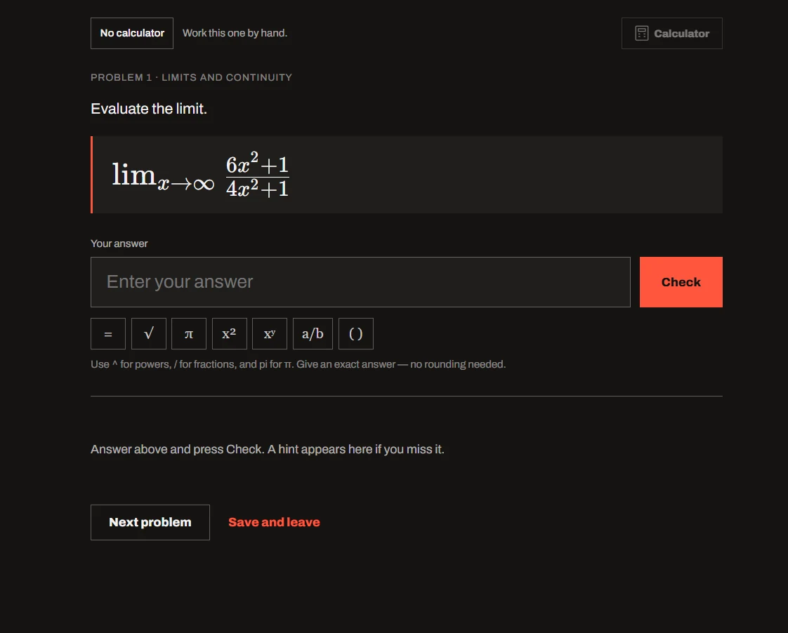Click 'PROBLEM 1 · LIMITS AND CONTINUITY' heading

coord(192,77)
